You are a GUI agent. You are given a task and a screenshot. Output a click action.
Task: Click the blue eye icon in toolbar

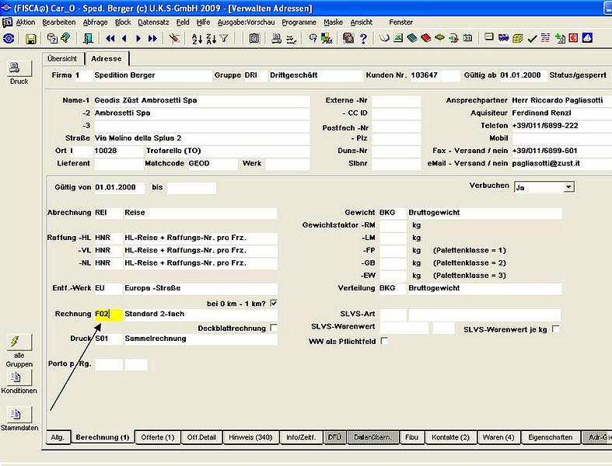[9, 38]
